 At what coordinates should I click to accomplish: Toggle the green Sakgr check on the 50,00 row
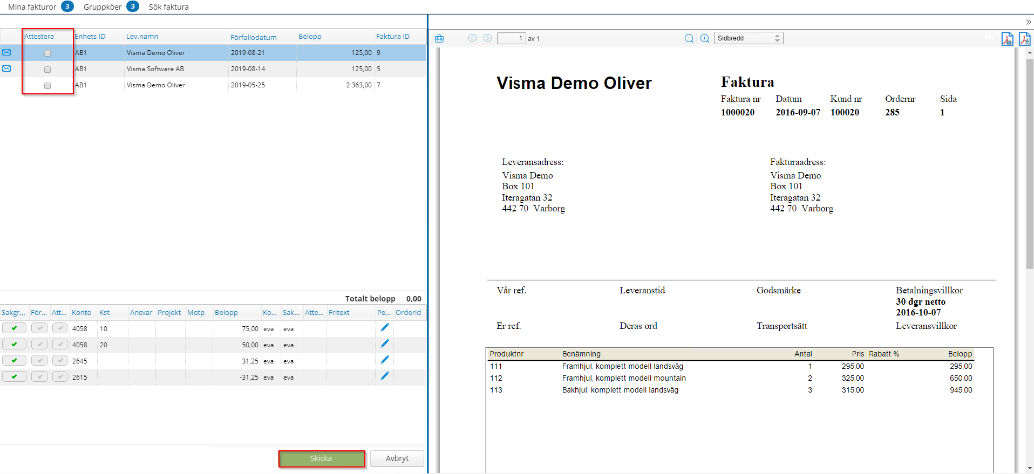click(14, 344)
